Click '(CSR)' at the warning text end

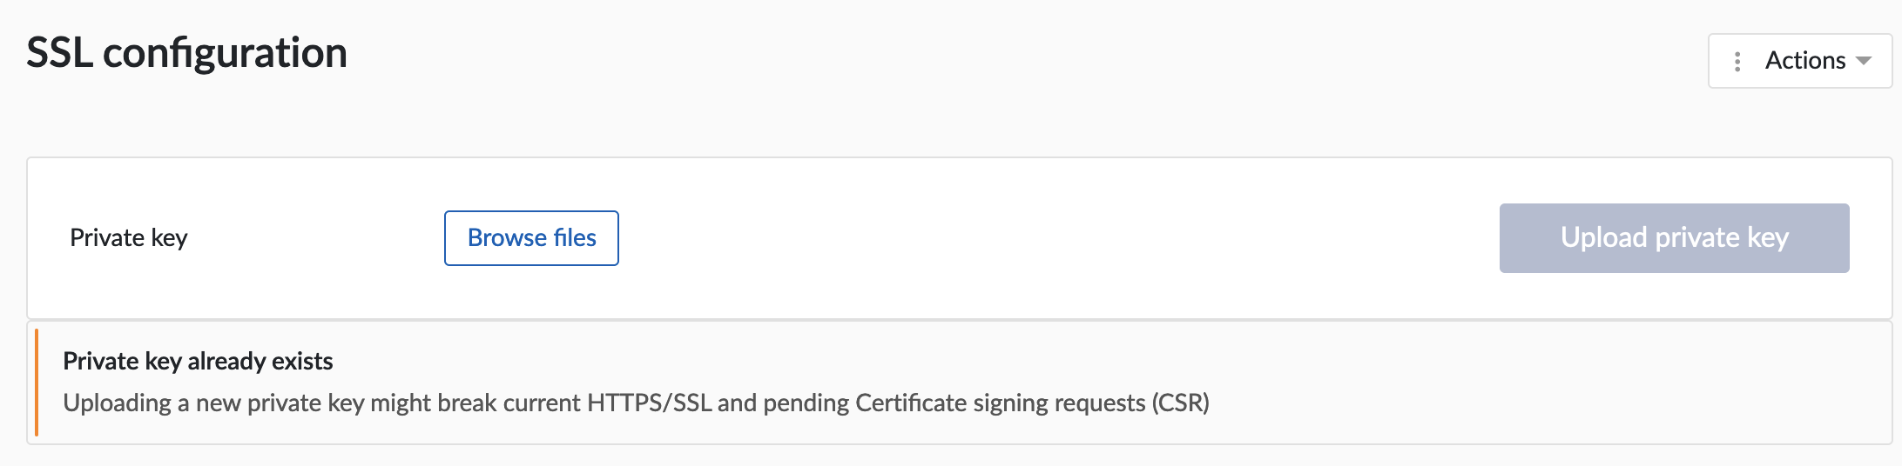[x=1180, y=403]
